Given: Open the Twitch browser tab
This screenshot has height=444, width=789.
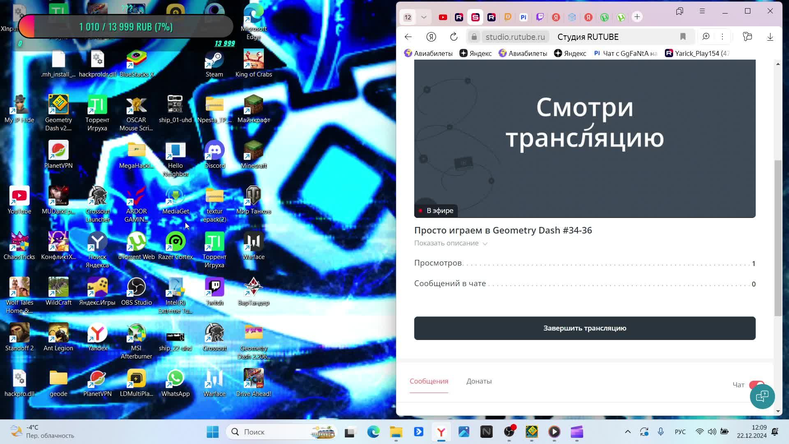Looking at the screenshot, I should coord(540,17).
